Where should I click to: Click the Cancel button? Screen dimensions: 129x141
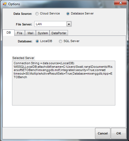click(x=103, y=133)
